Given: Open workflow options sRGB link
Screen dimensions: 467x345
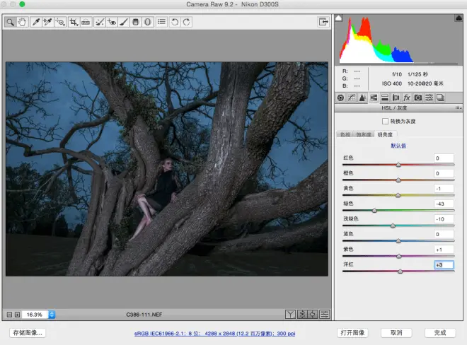Looking at the screenshot, I should point(214,334).
